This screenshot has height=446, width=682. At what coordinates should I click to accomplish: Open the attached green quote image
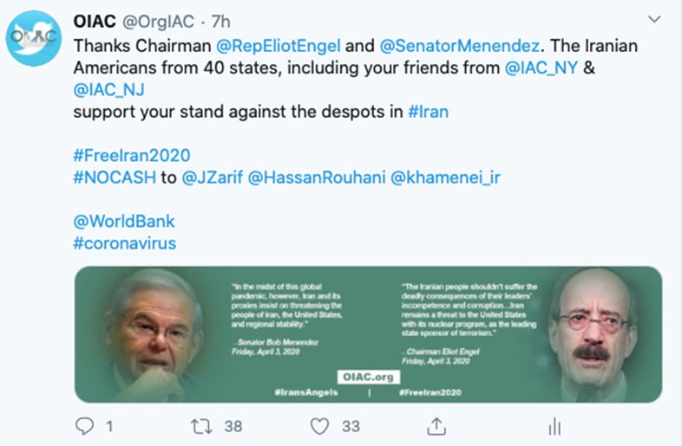[369, 334]
